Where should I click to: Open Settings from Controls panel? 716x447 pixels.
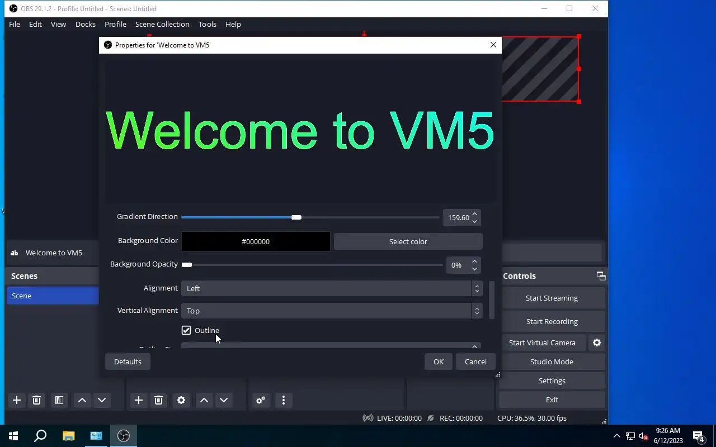(552, 381)
